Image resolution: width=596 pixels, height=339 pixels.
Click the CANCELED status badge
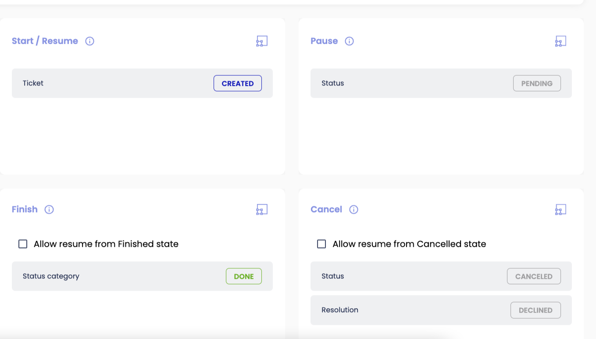point(534,276)
